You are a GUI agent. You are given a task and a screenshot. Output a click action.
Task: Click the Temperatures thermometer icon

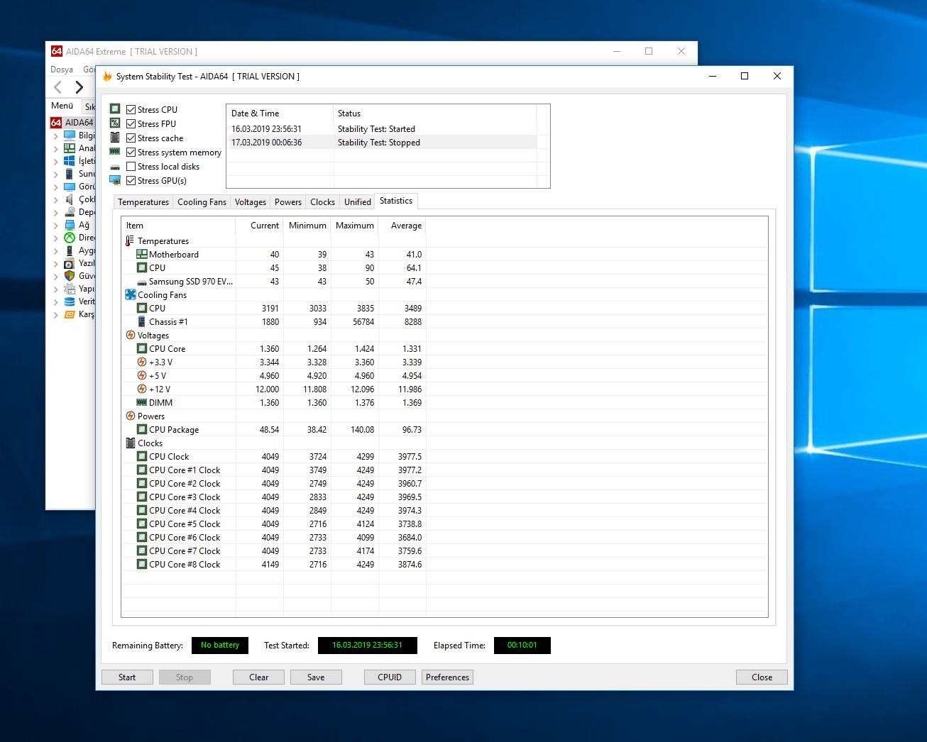click(x=130, y=241)
